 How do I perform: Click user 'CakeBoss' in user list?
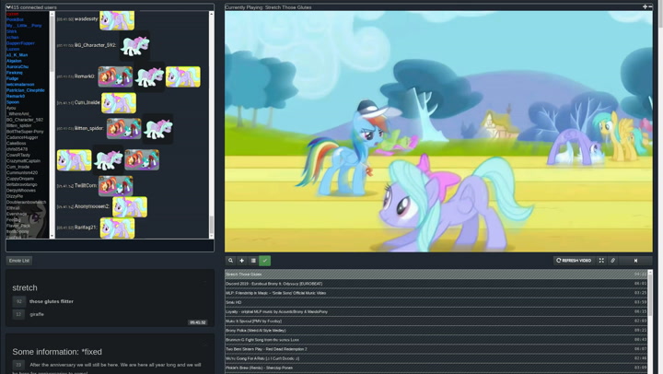[x=16, y=144]
